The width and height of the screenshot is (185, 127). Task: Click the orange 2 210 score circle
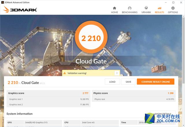pos(91,37)
